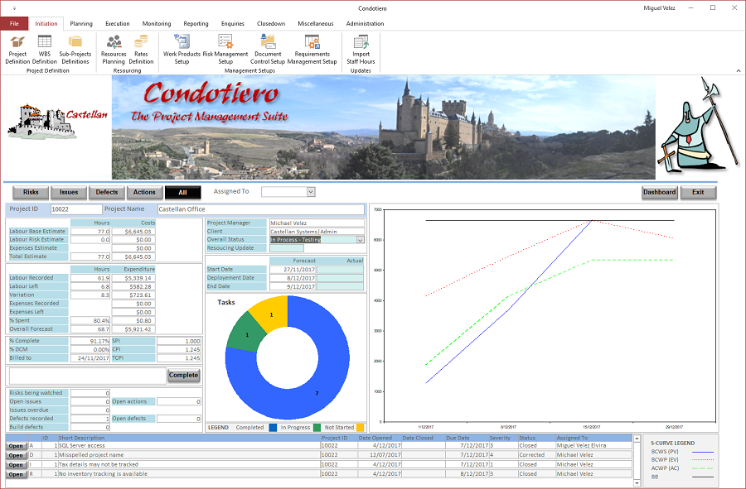Click the BCWS (PV) legend entry
Viewport: 746px width, 489px height.
click(x=682, y=452)
